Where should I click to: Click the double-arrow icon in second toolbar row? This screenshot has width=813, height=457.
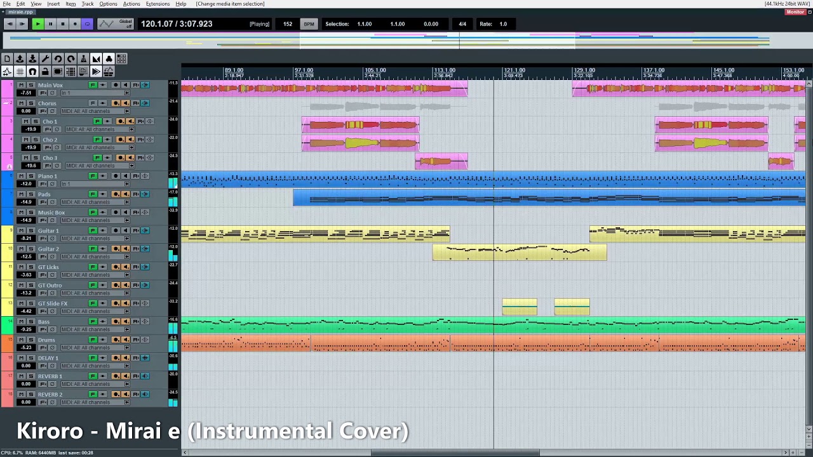tap(96, 72)
